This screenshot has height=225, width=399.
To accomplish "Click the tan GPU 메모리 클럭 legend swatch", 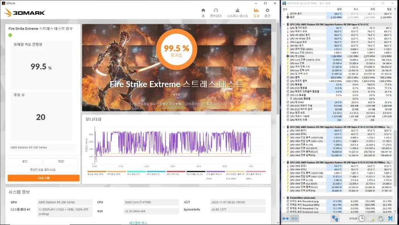I will coord(236,171).
